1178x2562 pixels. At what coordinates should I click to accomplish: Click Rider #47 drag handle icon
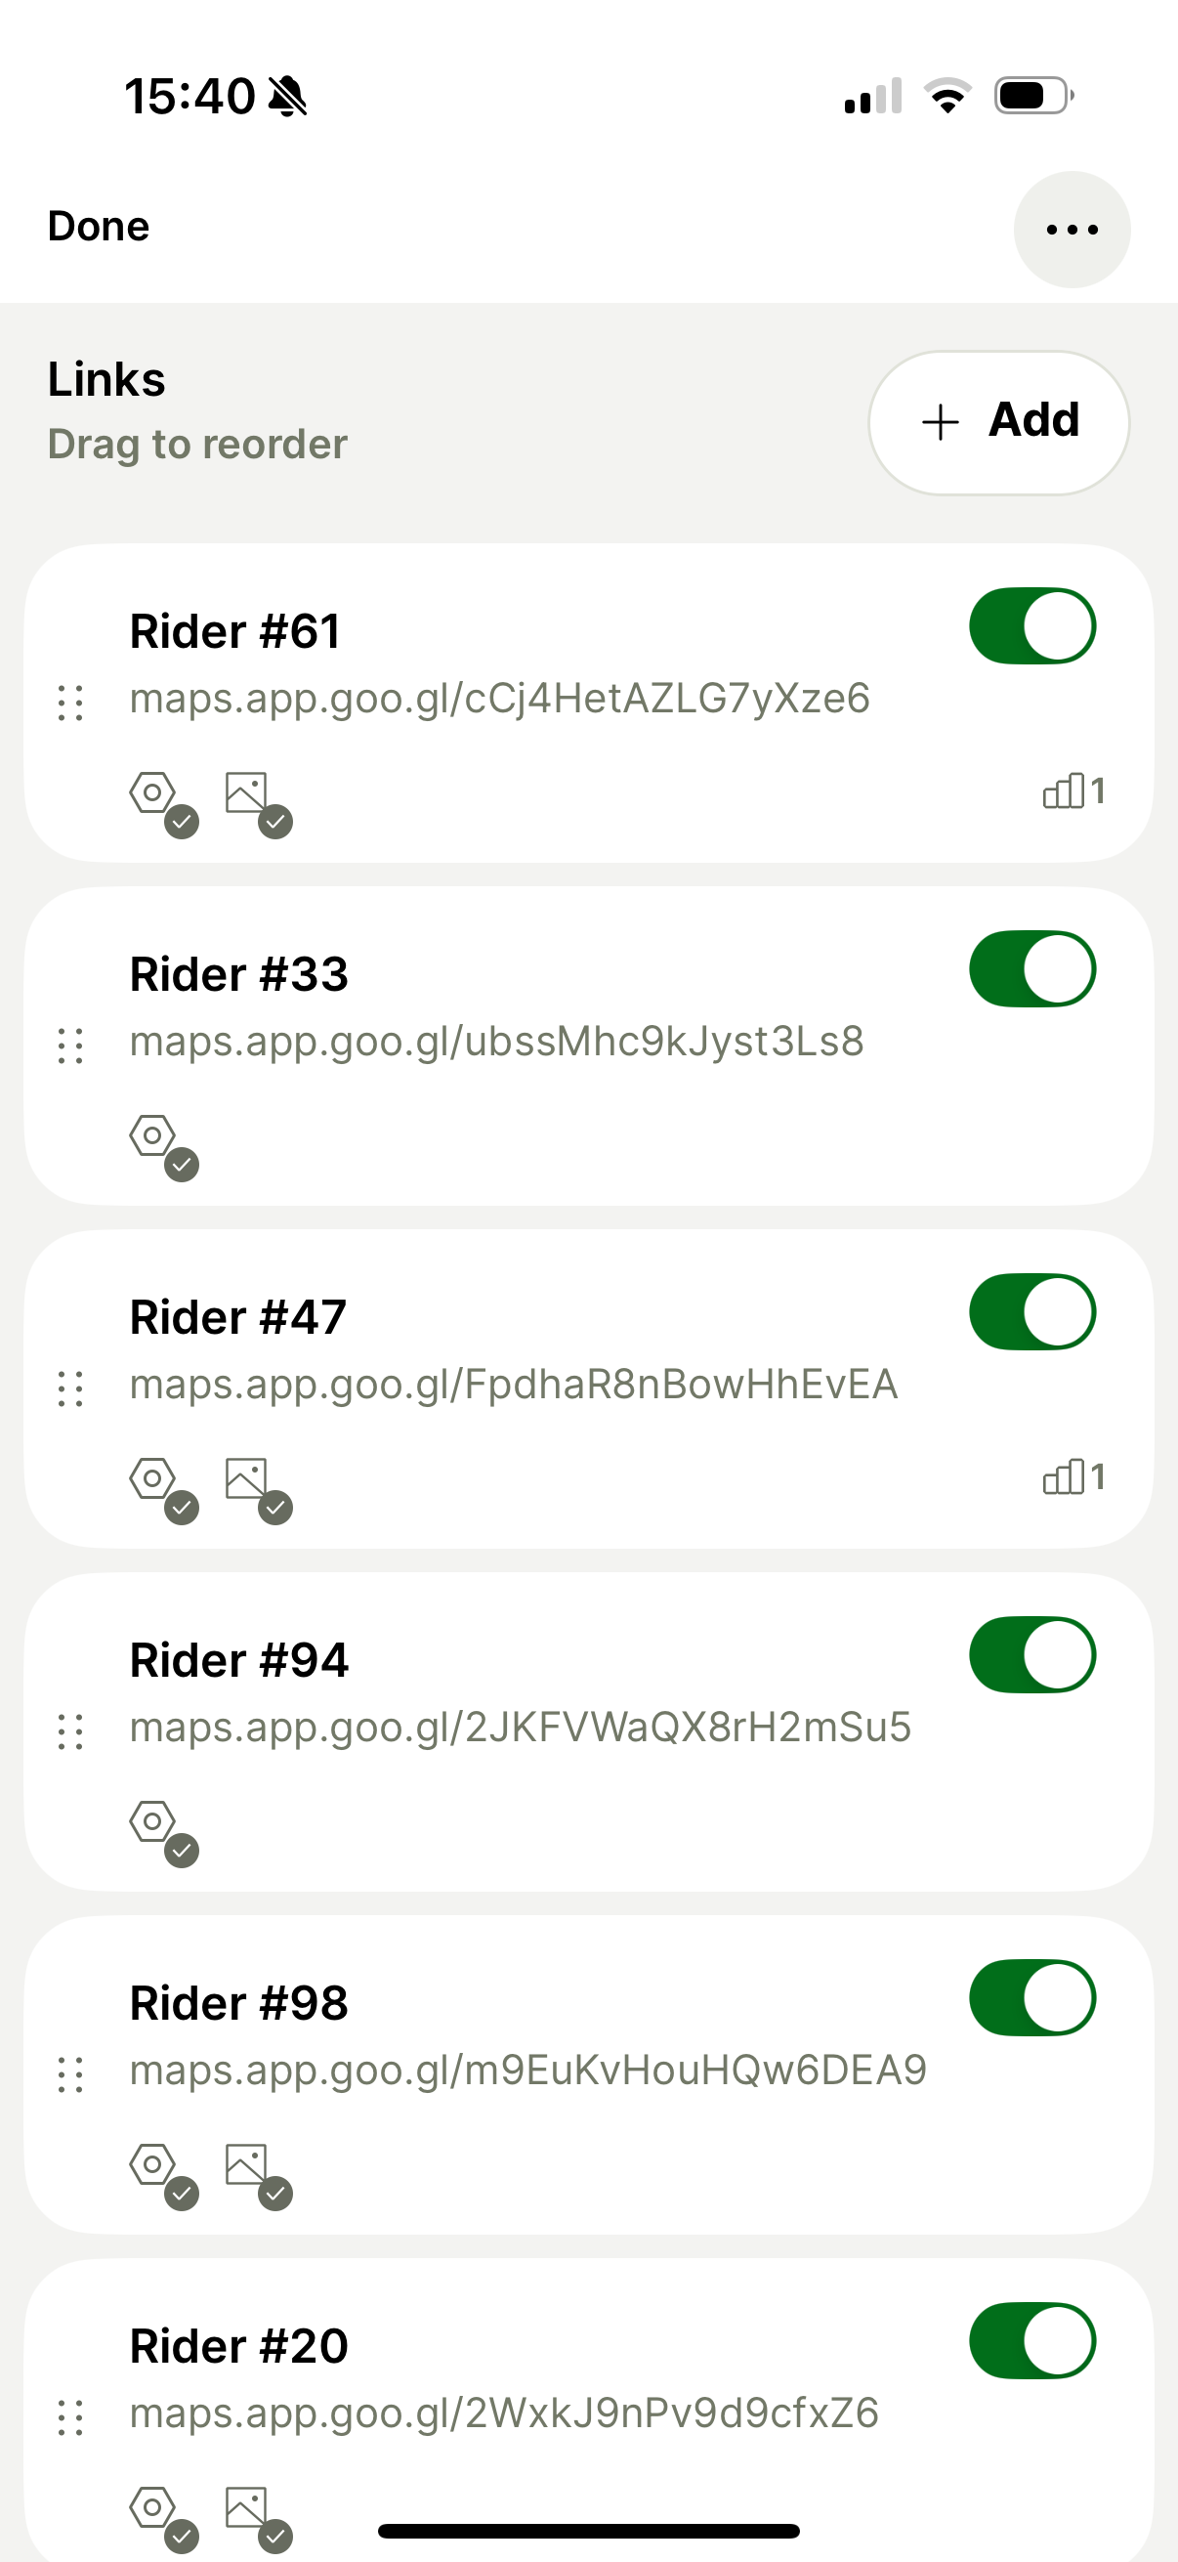[70, 1389]
